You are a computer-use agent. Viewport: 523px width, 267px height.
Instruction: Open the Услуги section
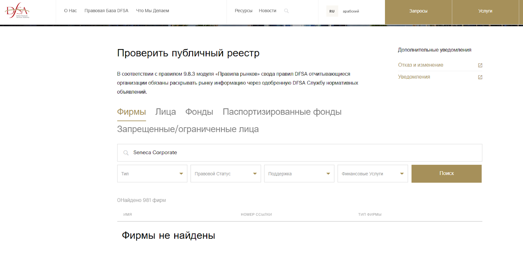pos(485,12)
